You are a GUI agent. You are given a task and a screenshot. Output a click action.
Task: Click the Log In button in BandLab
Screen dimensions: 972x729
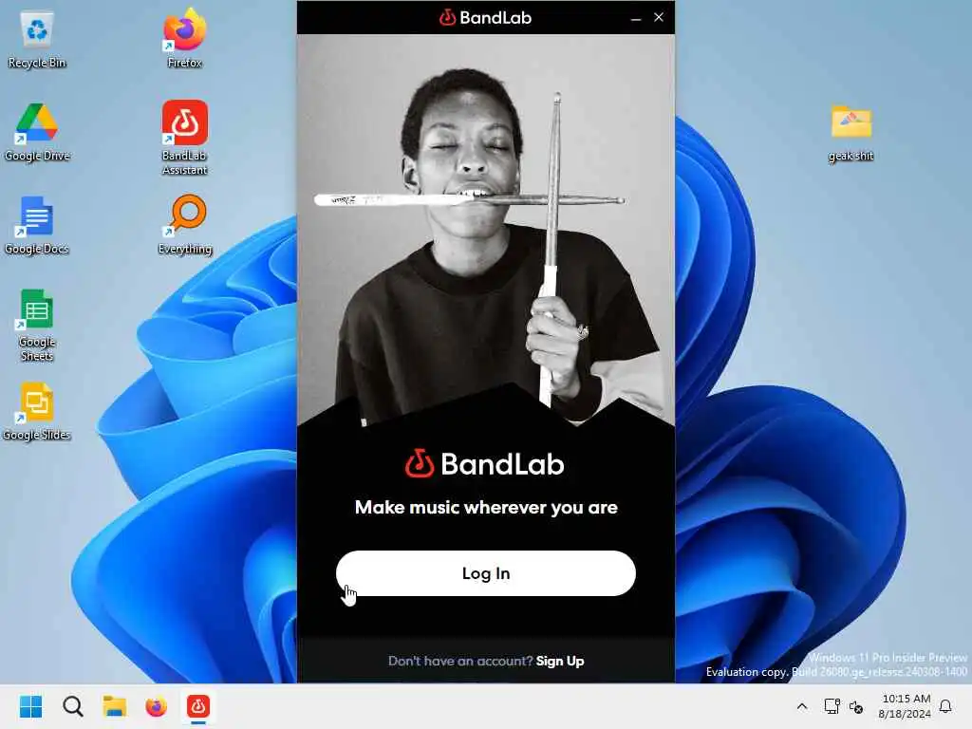(x=485, y=573)
